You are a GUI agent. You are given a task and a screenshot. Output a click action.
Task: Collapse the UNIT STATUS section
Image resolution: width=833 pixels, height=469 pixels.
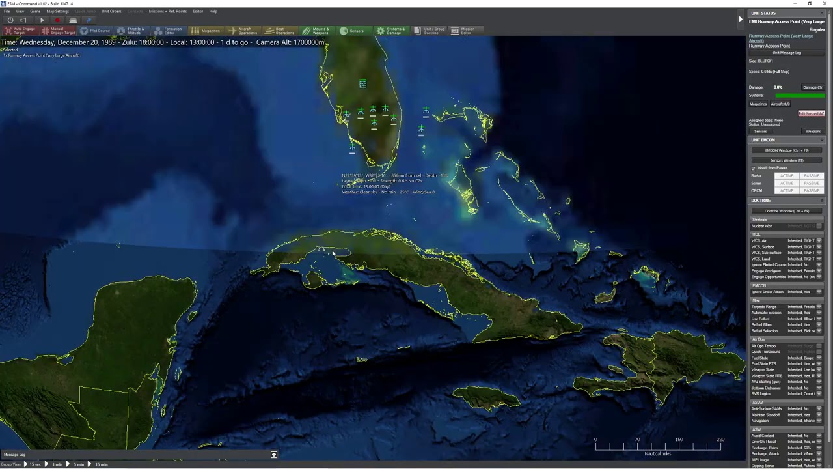click(821, 13)
